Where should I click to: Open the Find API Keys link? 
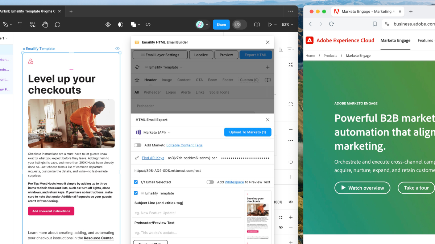[153, 158]
